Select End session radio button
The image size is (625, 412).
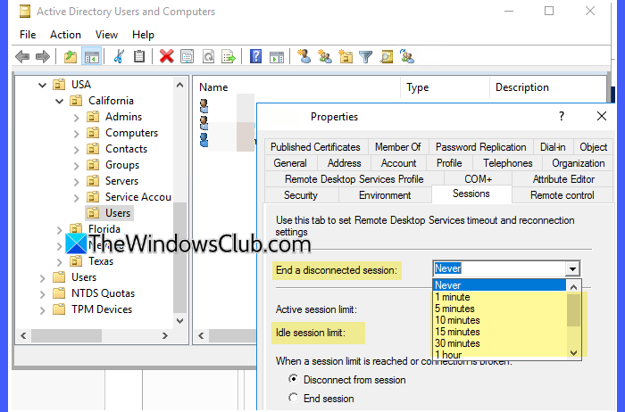pos(294,398)
